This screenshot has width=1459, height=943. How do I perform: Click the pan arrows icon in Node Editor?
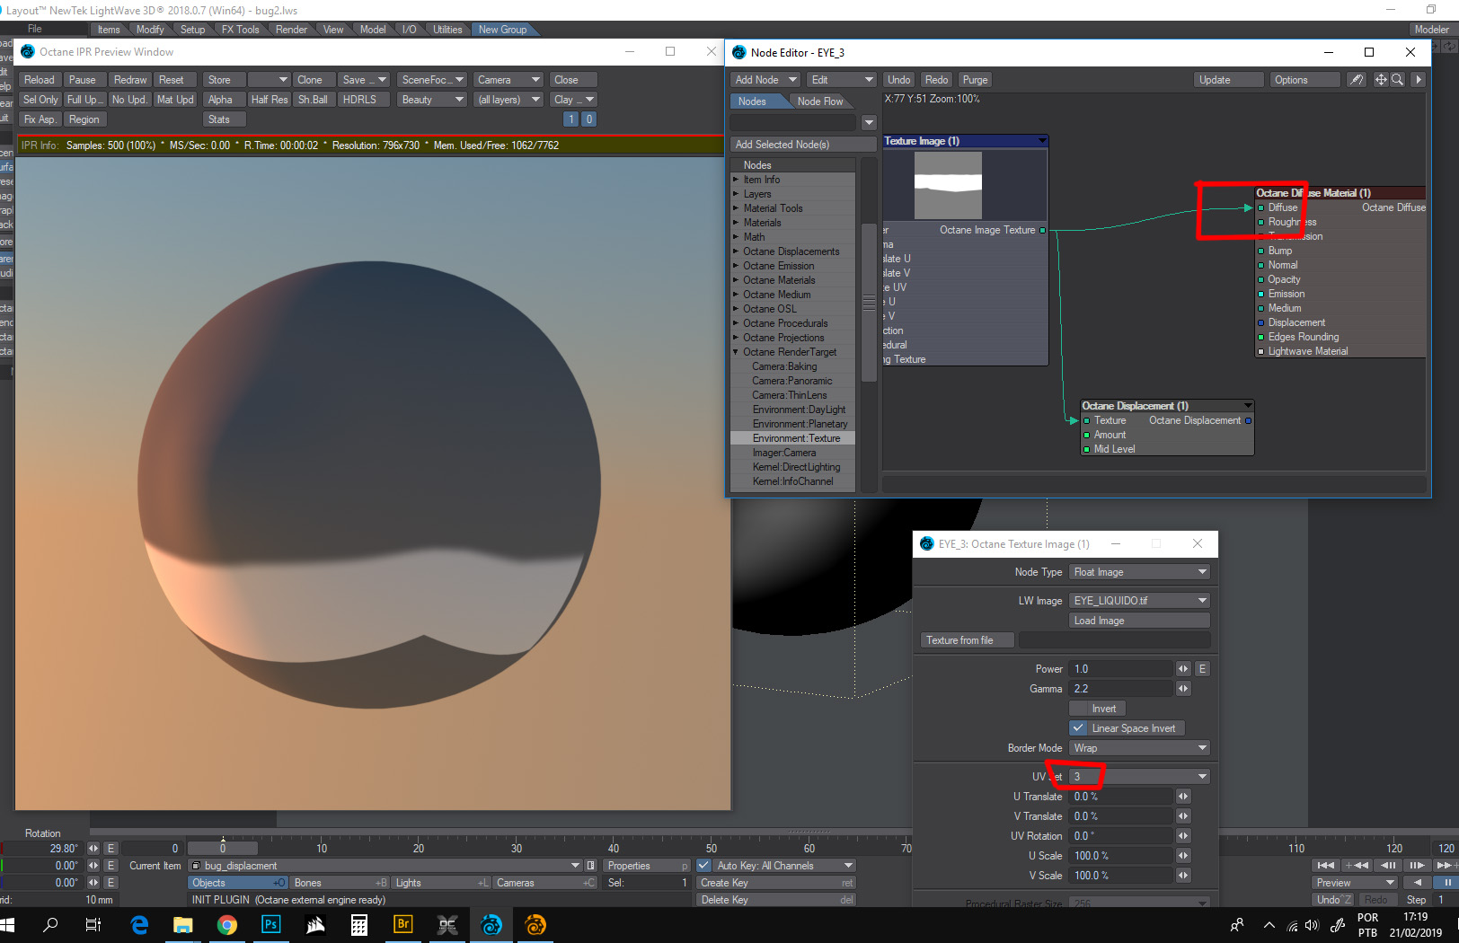pos(1381,80)
